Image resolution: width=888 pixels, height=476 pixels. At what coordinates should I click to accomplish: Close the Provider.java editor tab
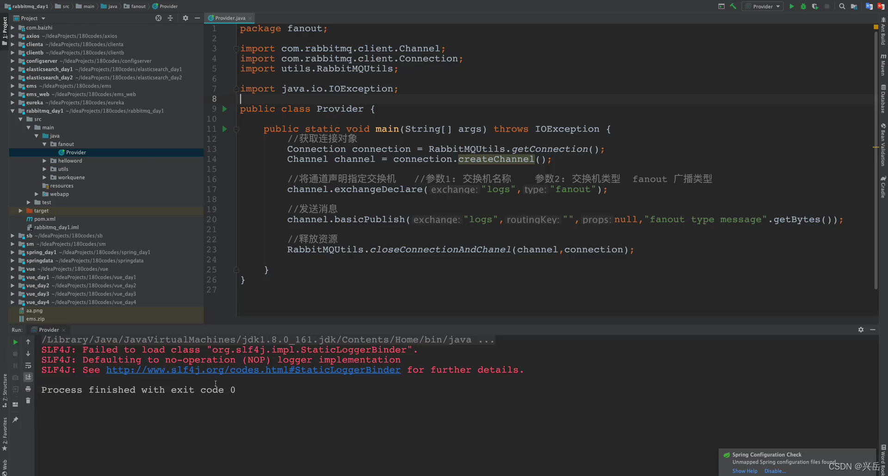tap(250, 18)
